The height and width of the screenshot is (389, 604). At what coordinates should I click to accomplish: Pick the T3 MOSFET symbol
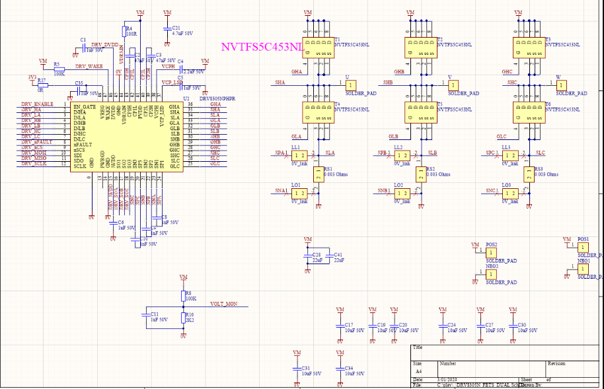tap(529, 48)
